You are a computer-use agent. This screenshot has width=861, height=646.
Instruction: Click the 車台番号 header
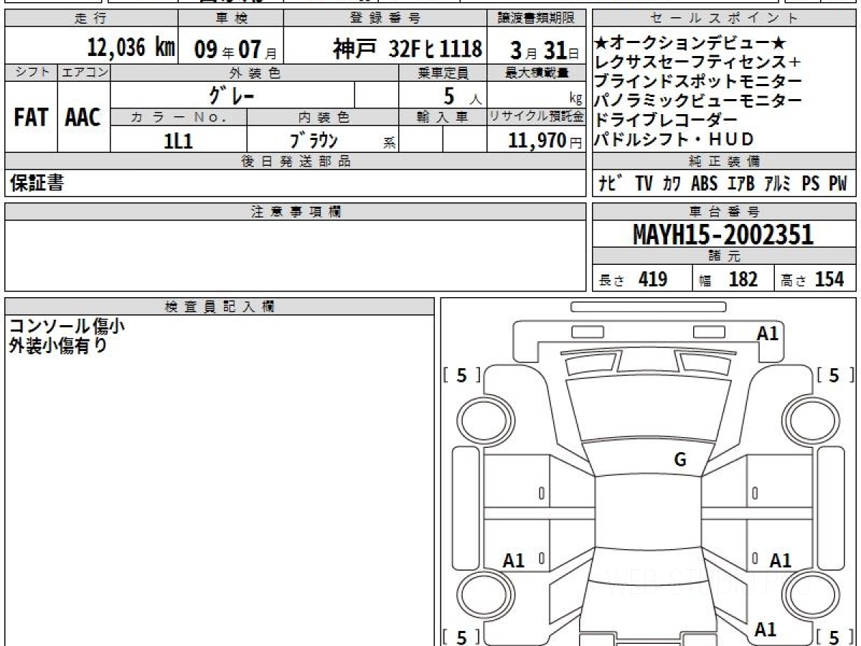click(x=725, y=212)
